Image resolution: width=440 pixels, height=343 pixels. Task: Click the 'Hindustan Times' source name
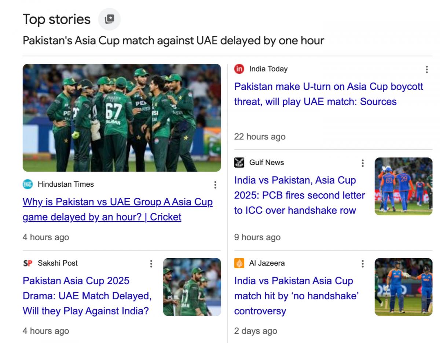(x=66, y=184)
